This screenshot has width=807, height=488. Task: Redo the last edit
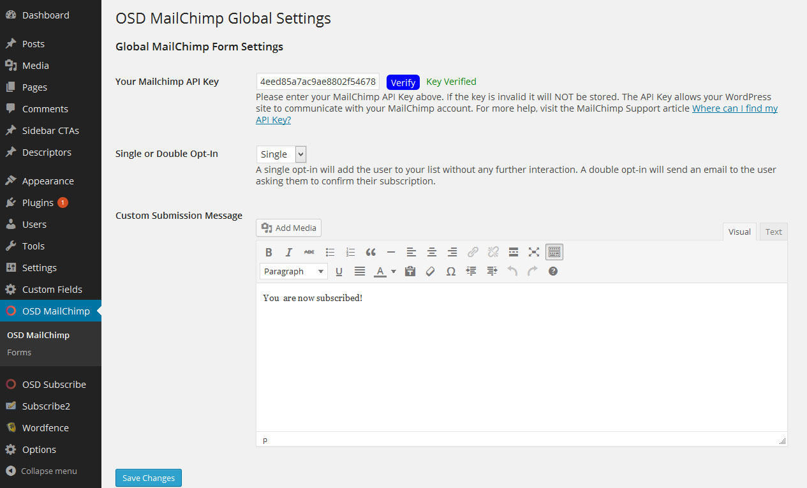tap(533, 271)
